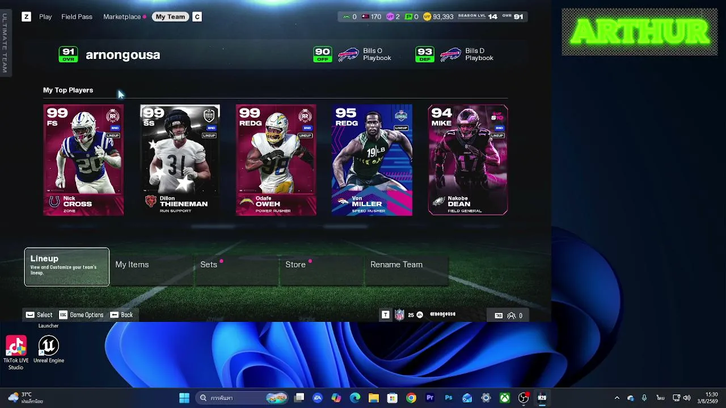Click the My Top Players heading

click(x=68, y=90)
